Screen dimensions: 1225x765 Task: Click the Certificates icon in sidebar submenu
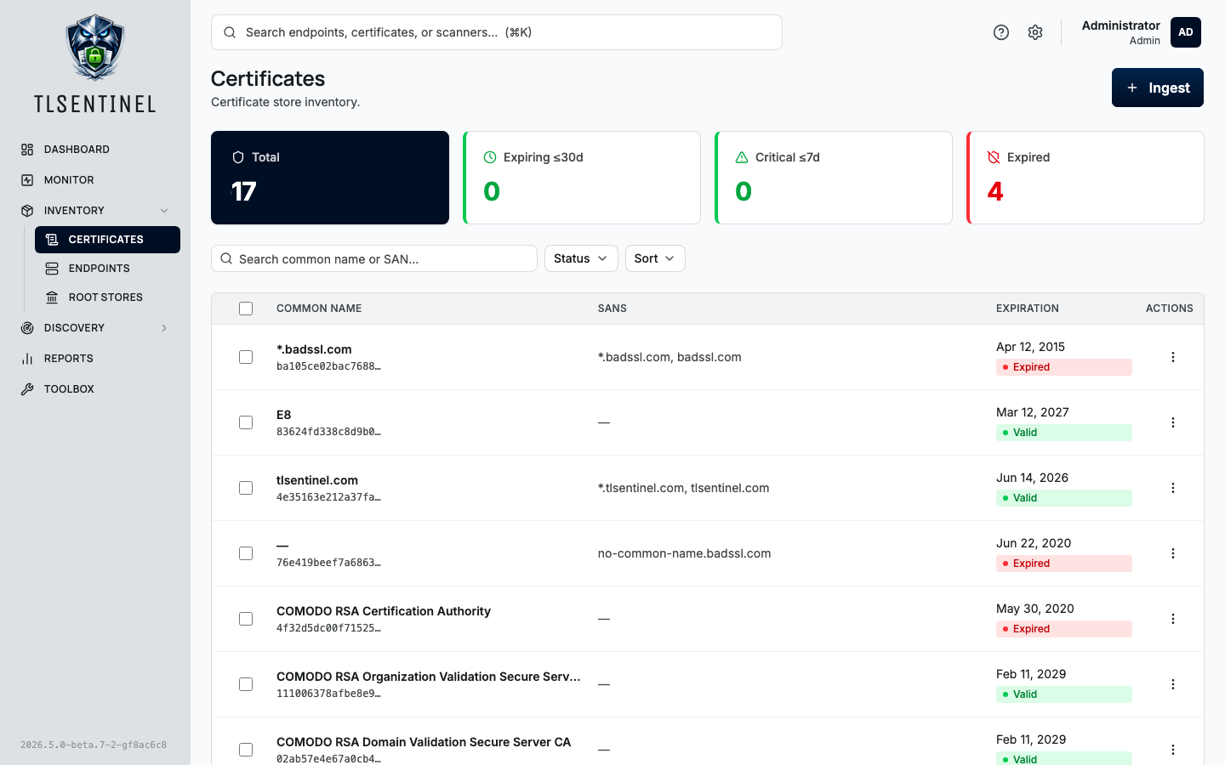coord(52,240)
